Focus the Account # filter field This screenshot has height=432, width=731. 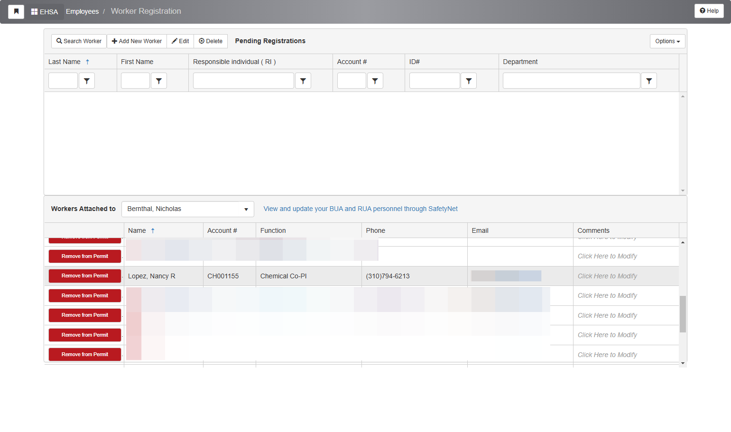pyautogui.click(x=352, y=81)
